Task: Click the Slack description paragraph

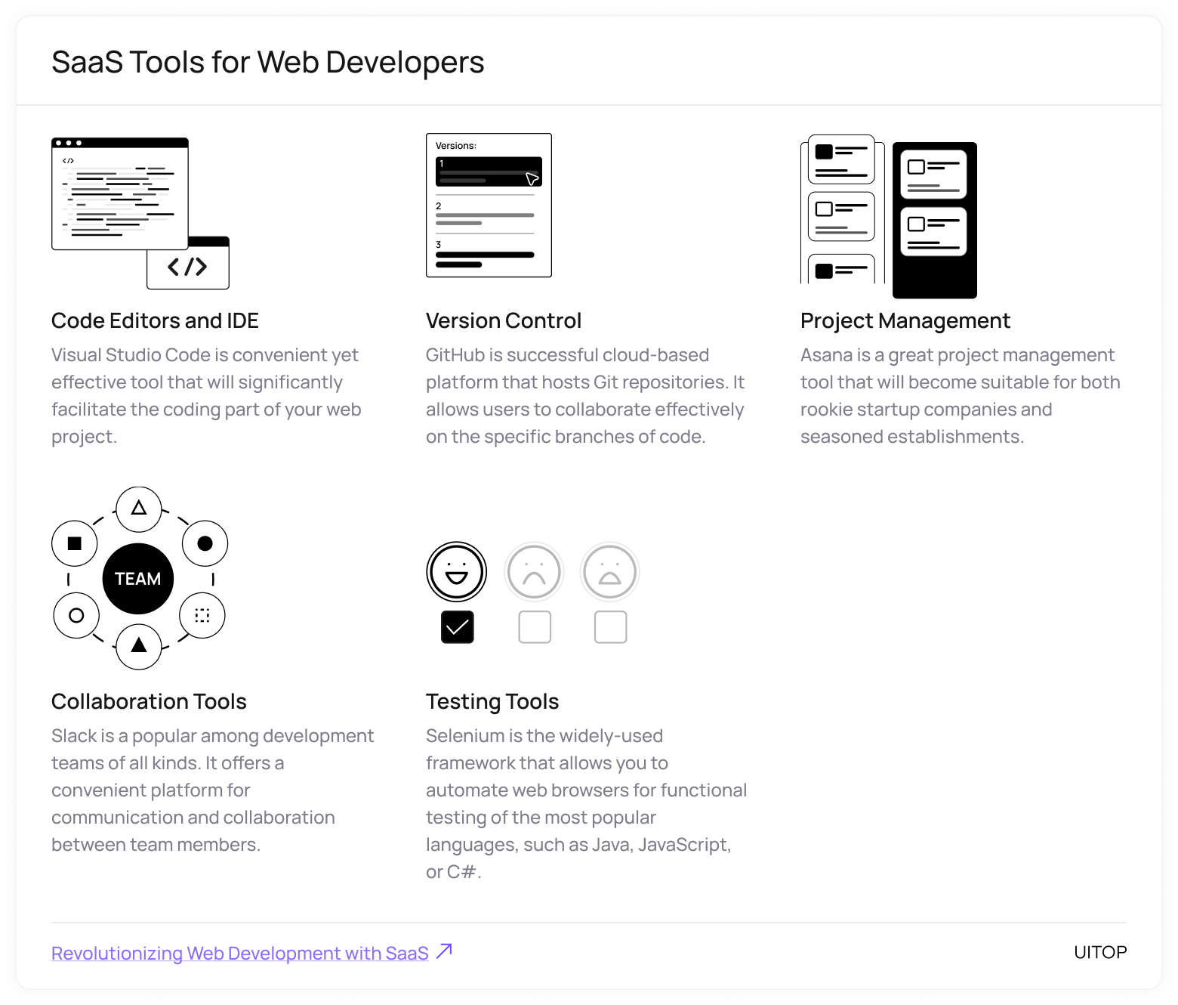Action: click(213, 790)
